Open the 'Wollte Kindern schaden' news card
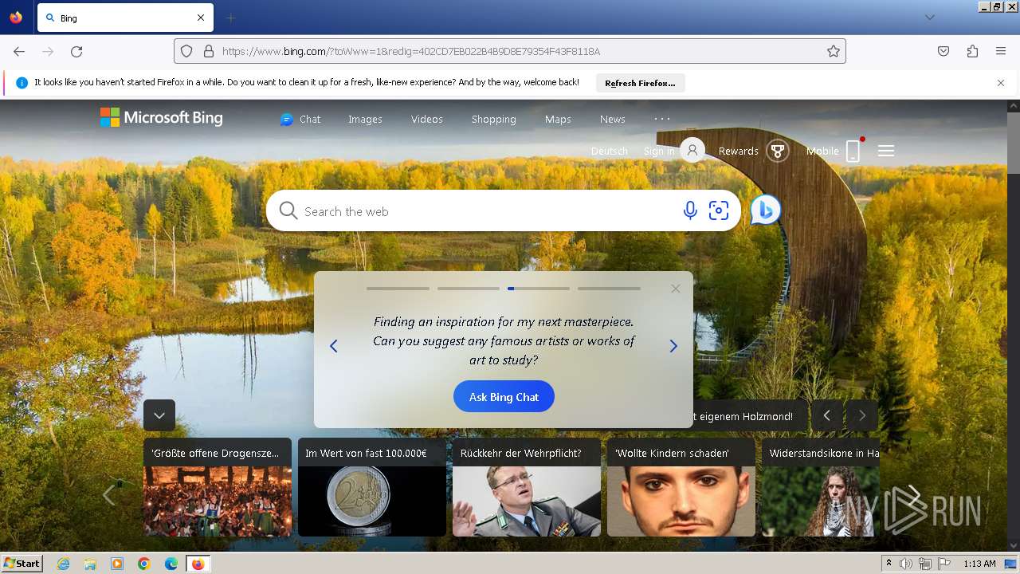This screenshot has height=574, width=1020. (681, 486)
